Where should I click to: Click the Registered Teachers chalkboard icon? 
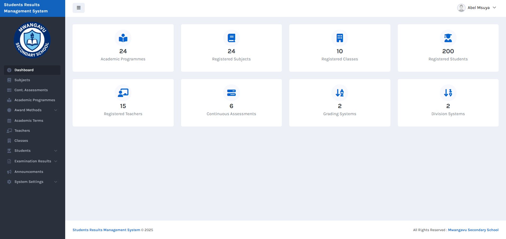tap(123, 93)
